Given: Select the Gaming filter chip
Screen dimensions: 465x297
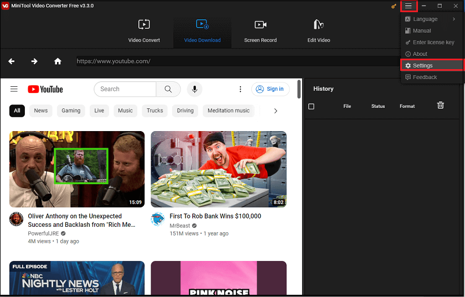Looking at the screenshot, I should pyautogui.click(x=71, y=111).
